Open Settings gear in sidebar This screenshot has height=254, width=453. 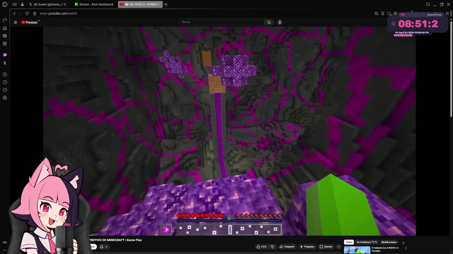click(x=5, y=98)
